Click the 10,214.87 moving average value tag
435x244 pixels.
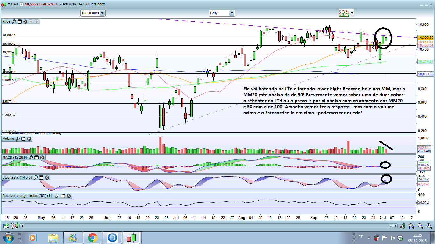tap(426, 61)
